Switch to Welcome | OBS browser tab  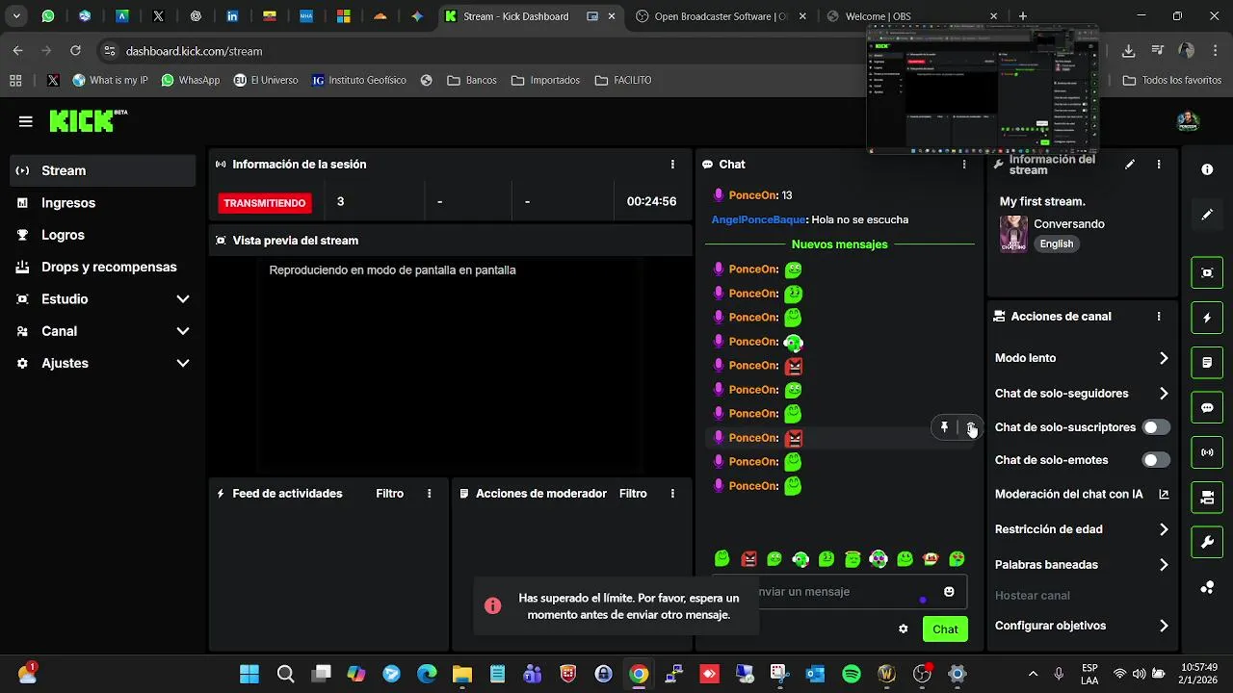(x=913, y=16)
